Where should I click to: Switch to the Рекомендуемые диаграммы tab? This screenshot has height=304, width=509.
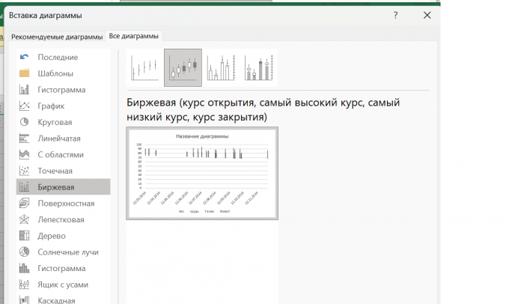click(x=56, y=37)
